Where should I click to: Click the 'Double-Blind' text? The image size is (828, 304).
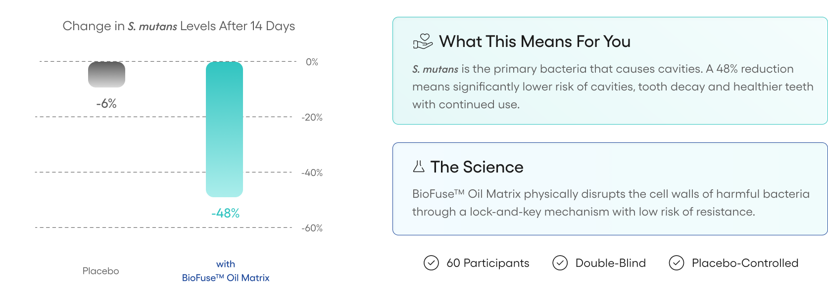610,263
